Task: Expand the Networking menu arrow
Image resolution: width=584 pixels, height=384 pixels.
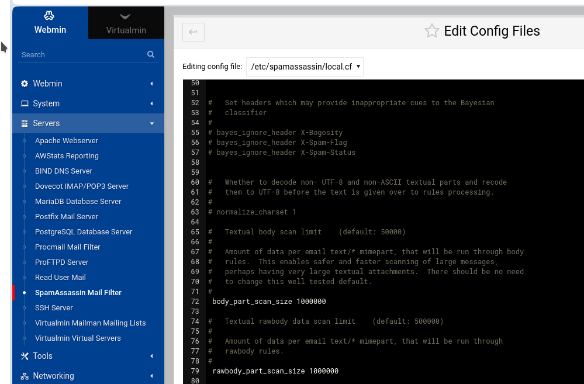Action: [151, 376]
